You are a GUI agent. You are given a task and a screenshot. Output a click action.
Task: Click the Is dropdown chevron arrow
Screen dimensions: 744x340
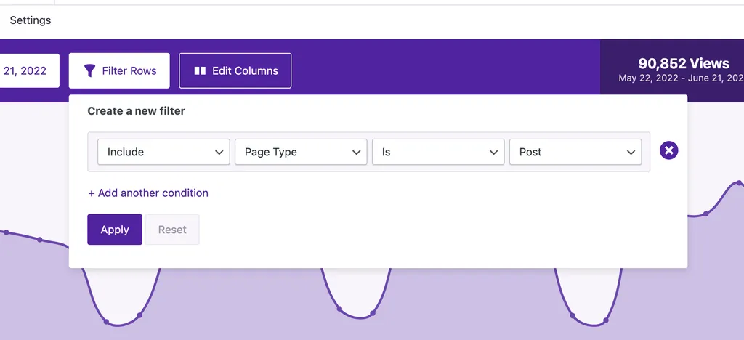coord(494,153)
